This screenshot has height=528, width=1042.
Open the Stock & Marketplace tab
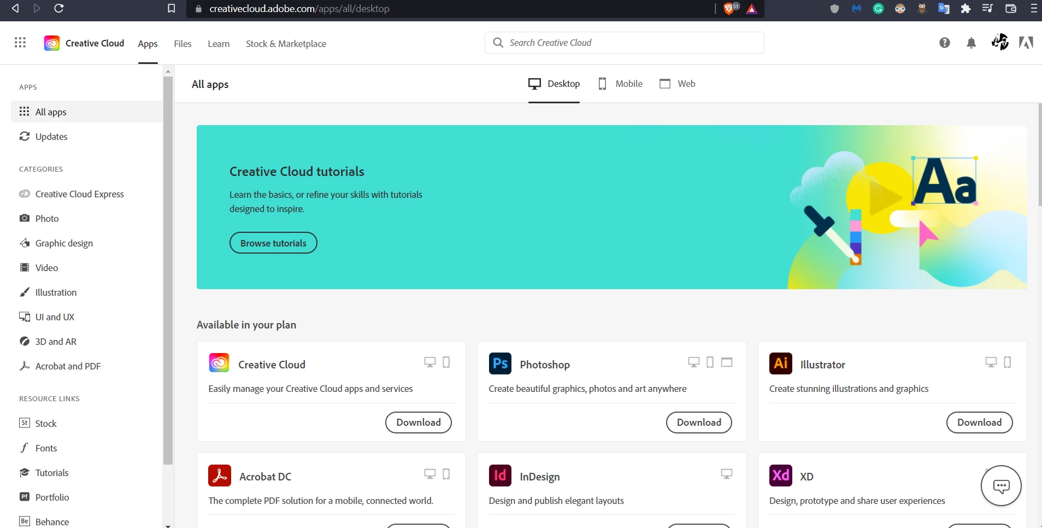286,44
